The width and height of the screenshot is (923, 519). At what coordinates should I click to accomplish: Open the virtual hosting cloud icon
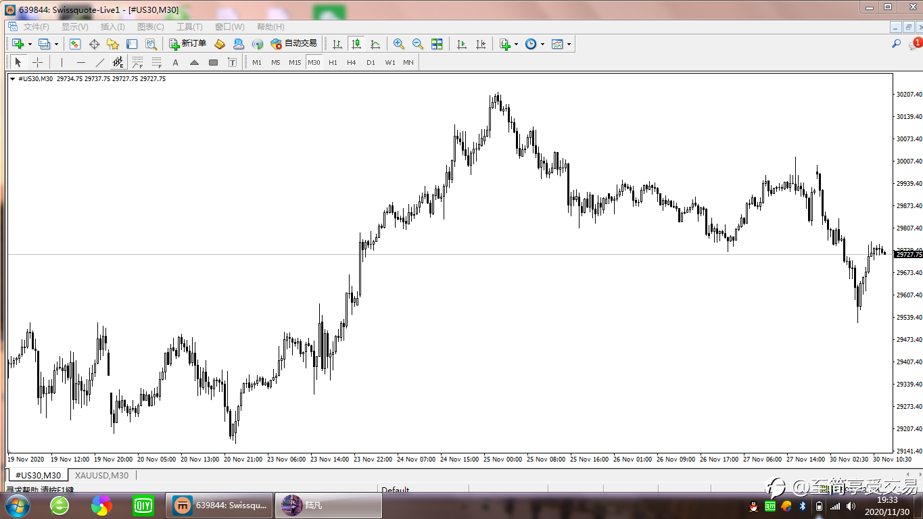tap(238, 44)
